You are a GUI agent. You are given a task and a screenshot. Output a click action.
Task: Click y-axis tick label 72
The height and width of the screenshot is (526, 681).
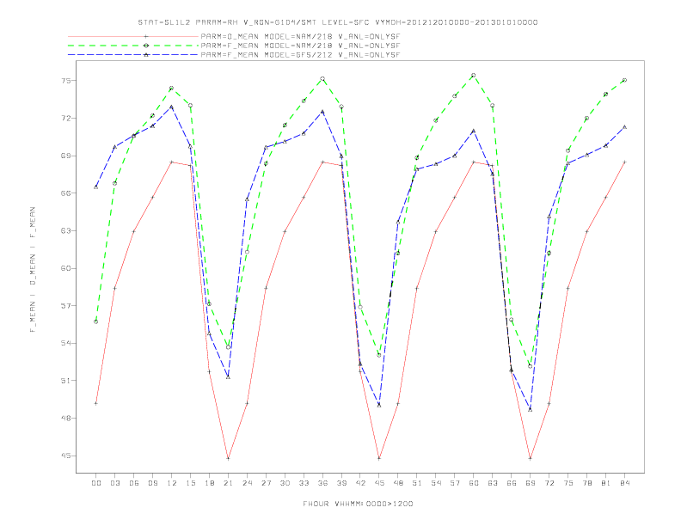(x=66, y=118)
